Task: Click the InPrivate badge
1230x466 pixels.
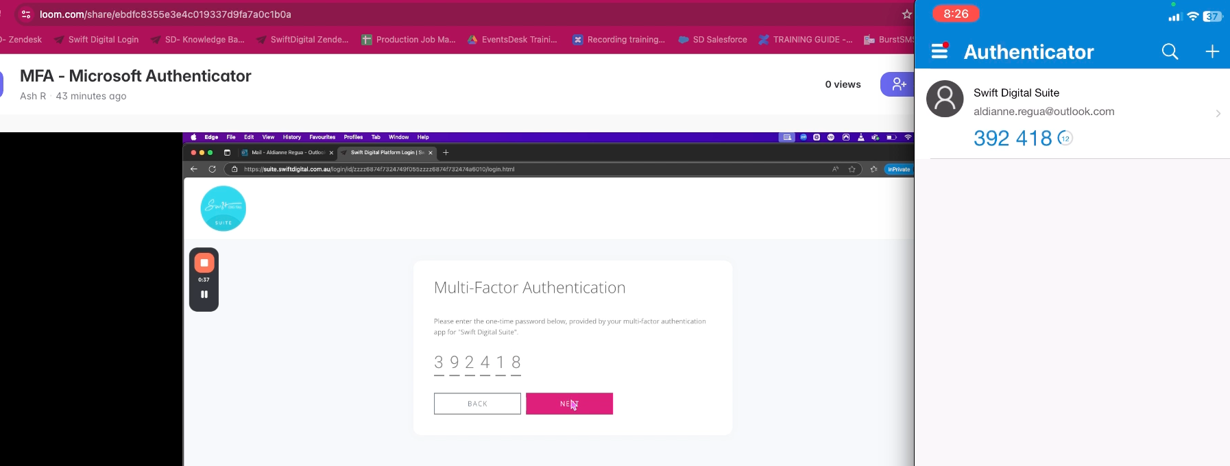Action: (899, 169)
